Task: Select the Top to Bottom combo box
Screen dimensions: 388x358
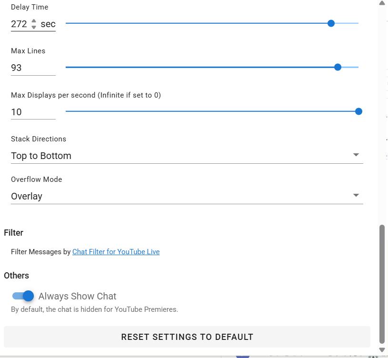Action: [x=187, y=156]
